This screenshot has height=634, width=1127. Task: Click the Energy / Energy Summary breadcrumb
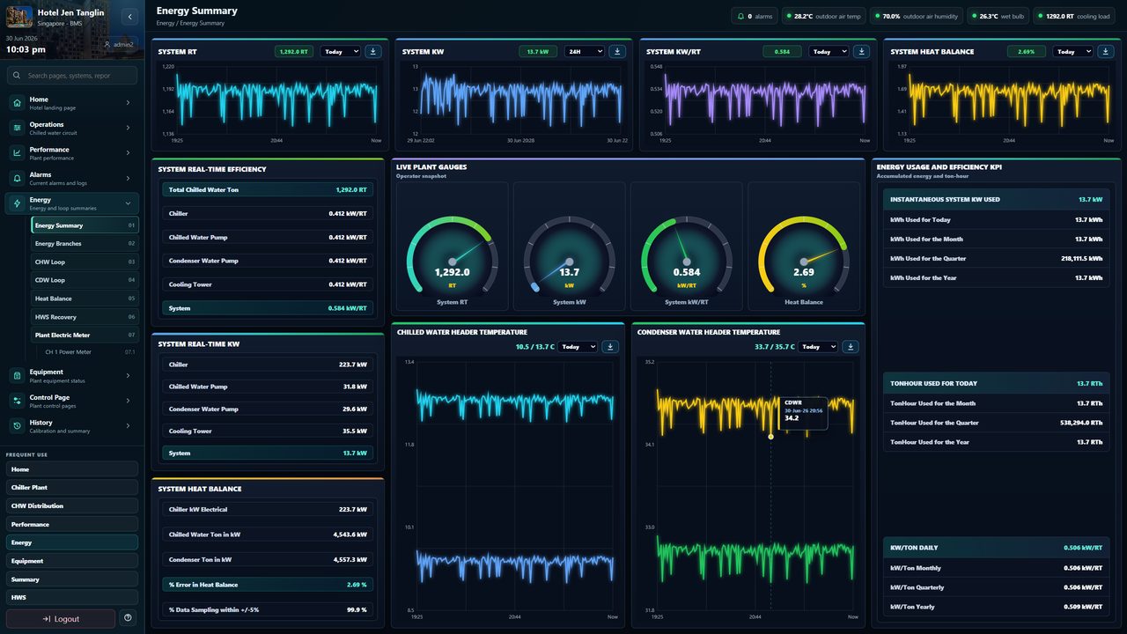pyautogui.click(x=190, y=23)
